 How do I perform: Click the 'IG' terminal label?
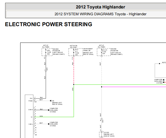point(32,117)
